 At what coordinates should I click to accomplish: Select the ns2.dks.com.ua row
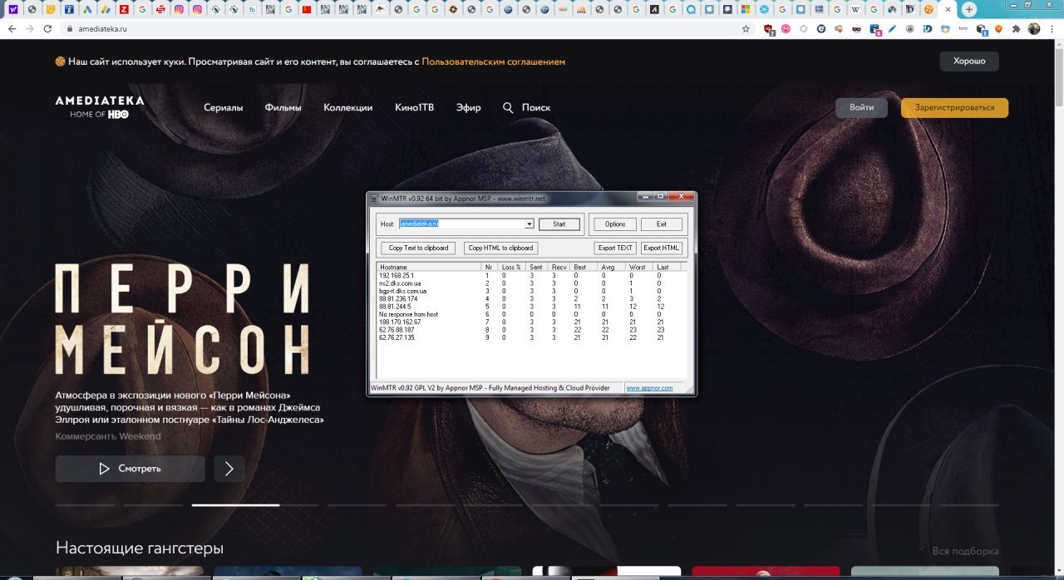[x=531, y=283]
